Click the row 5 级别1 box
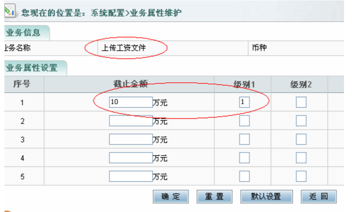The height and width of the screenshot is (212, 358). [x=244, y=176]
